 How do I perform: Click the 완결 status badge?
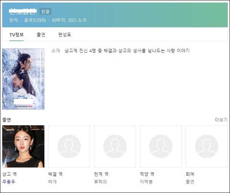click(x=45, y=11)
